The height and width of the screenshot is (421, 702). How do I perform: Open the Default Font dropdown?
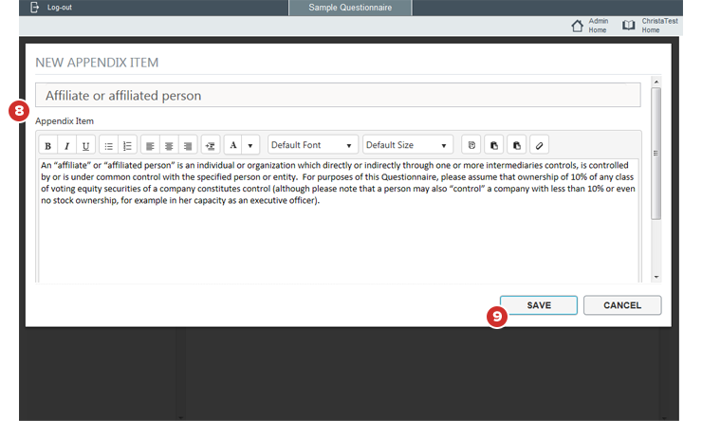[313, 145]
